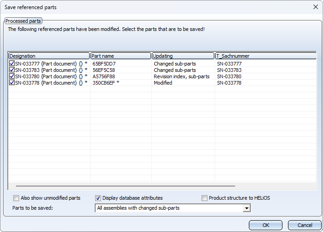This screenshot has height=232, width=323.
Task: Select the 350CB6EF part name cell
Action: (121, 83)
